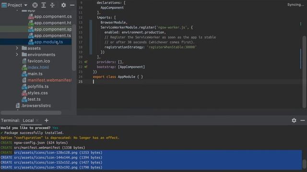The width and height of the screenshot is (307, 172).
Task: Expand the assets folder chevron
Action: [17, 48]
